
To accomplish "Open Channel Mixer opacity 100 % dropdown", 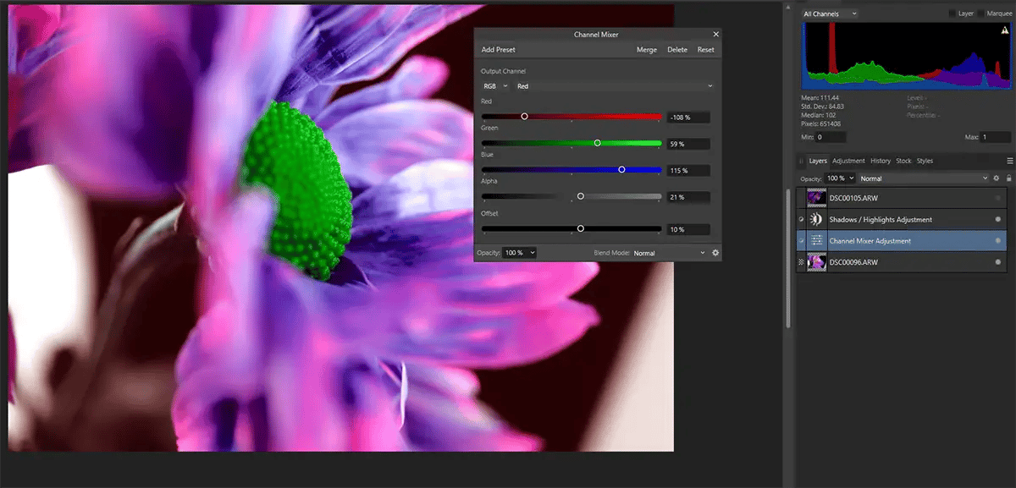I will click(x=519, y=253).
